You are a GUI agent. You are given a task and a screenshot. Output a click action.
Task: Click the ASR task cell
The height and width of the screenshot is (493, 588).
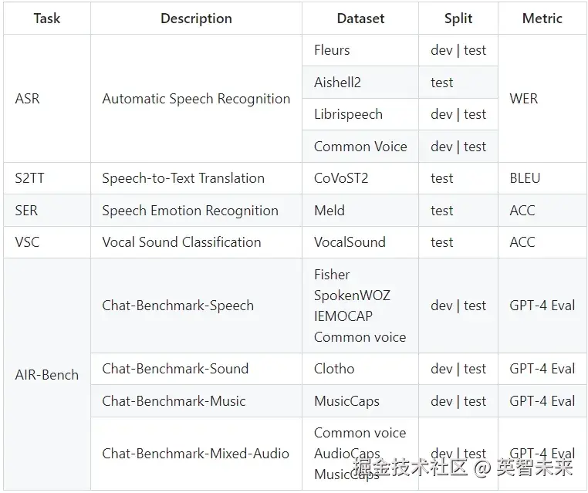[x=28, y=99]
